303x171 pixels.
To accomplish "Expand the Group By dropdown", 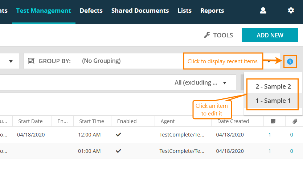I will point(269,61).
